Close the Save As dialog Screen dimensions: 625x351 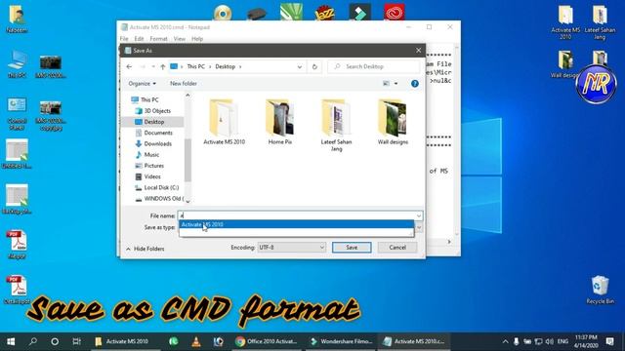click(x=418, y=51)
